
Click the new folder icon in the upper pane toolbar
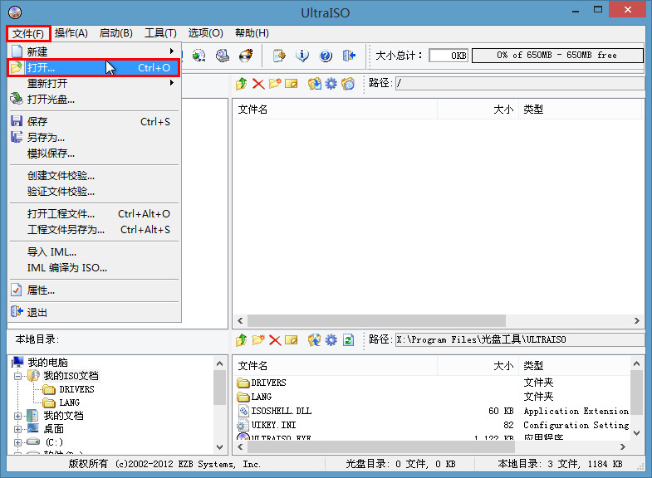[275, 84]
